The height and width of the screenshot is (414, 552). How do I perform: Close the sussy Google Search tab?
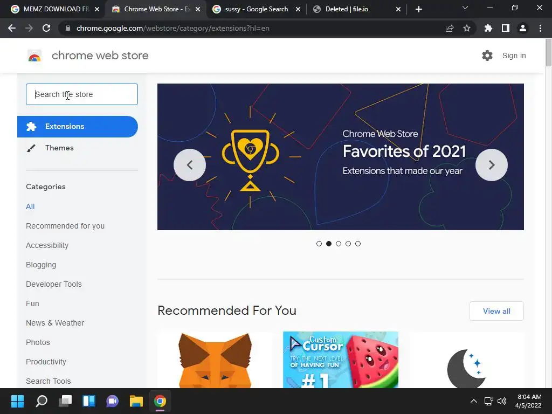click(298, 9)
